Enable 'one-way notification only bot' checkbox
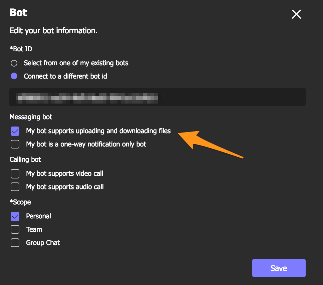 (x=15, y=144)
